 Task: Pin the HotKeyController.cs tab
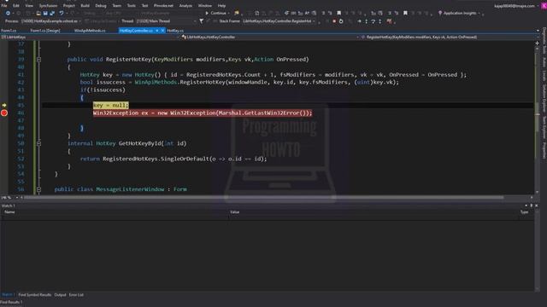[x=157, y=31]
